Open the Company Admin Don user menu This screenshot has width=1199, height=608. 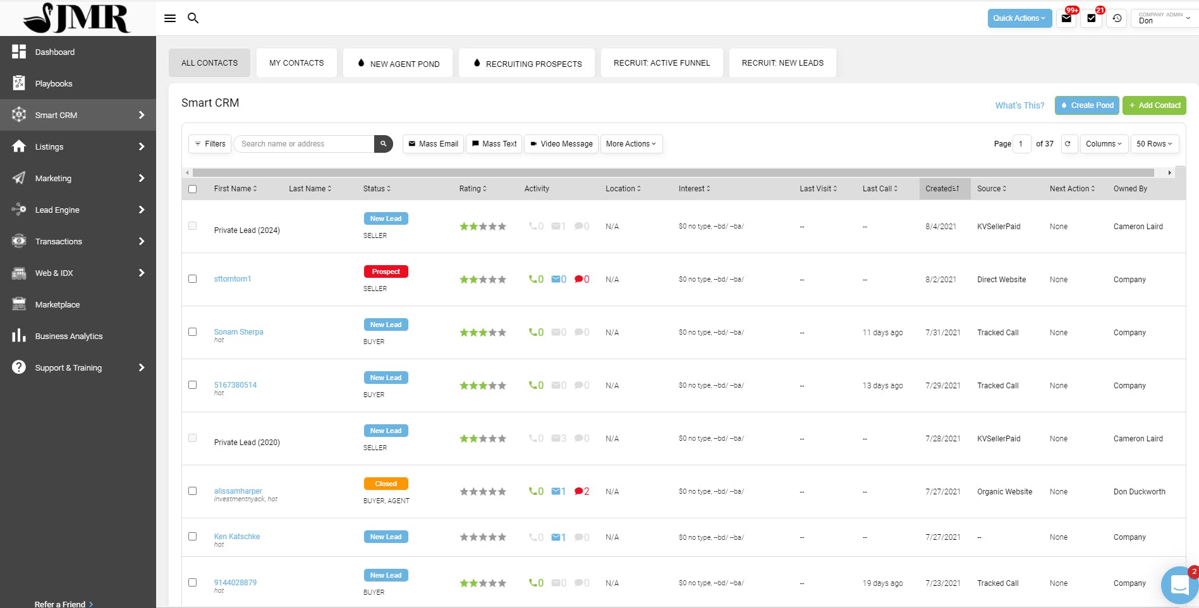[x=1165, y=18]
